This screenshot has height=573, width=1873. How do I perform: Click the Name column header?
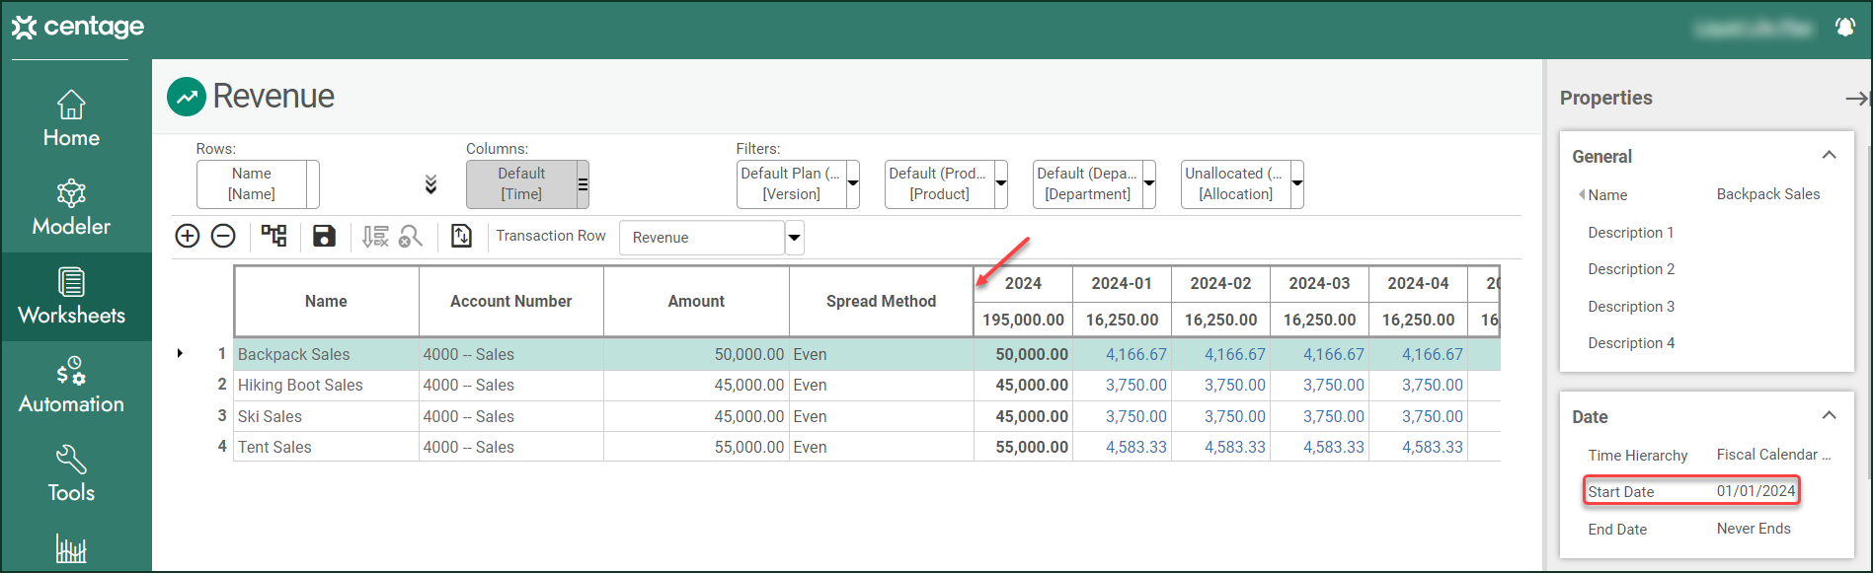327,302
